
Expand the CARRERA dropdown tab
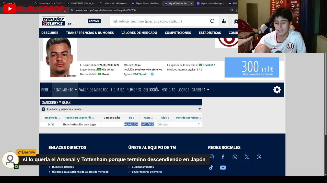(x=200, y=90)
